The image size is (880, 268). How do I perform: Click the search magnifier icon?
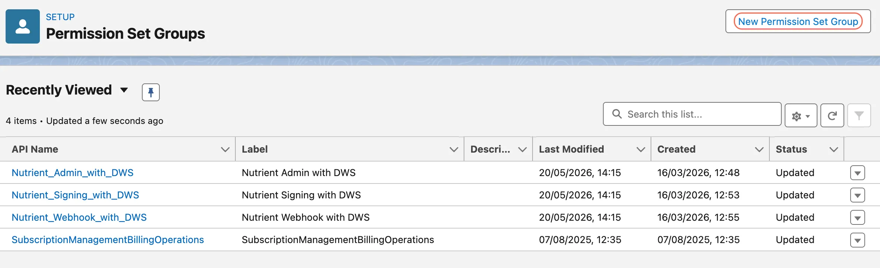617,114
